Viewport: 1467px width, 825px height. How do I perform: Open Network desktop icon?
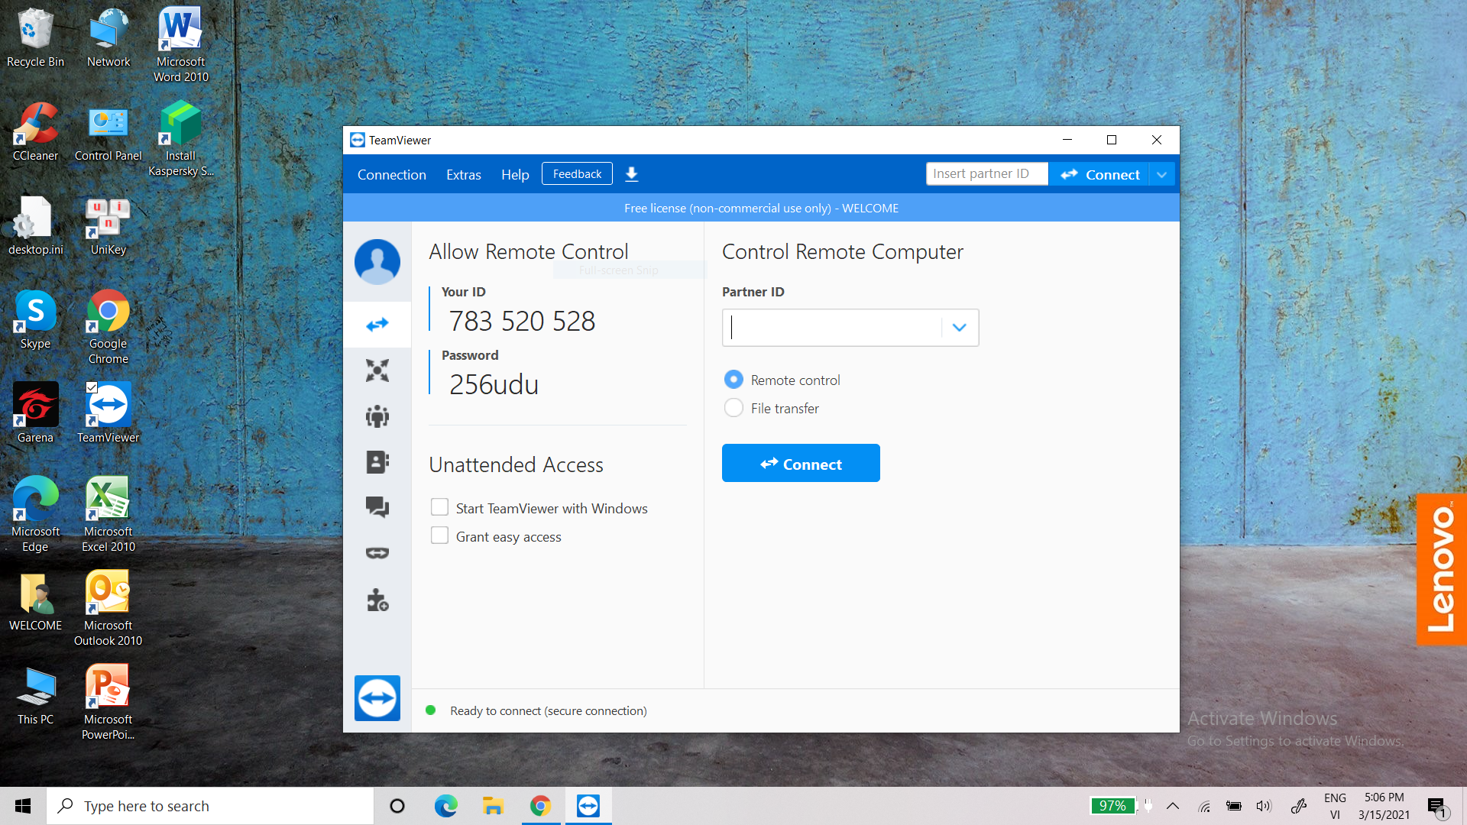pyautogui.click(x=108, y=38)
